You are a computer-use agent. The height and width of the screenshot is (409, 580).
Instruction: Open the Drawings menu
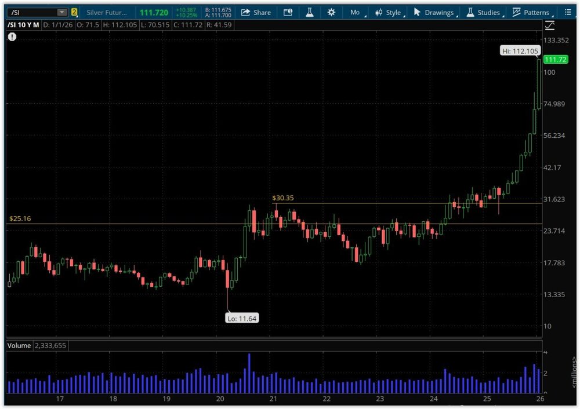click(433, 12)
